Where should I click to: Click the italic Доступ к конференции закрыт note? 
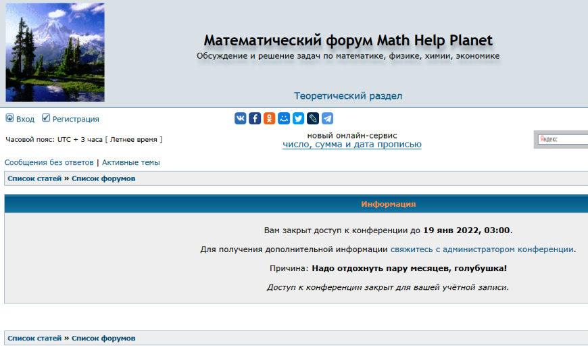[x=388, y=288]
